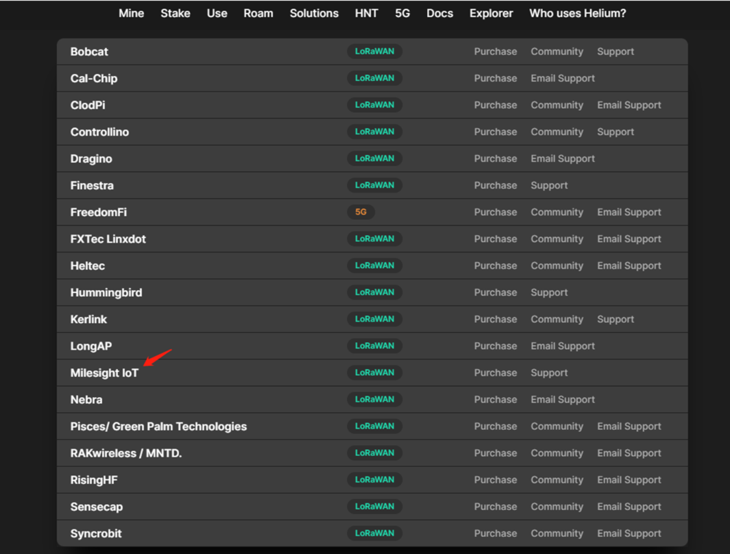
Task: Open Community link for Heltec
Action: (x=557, y=266)
